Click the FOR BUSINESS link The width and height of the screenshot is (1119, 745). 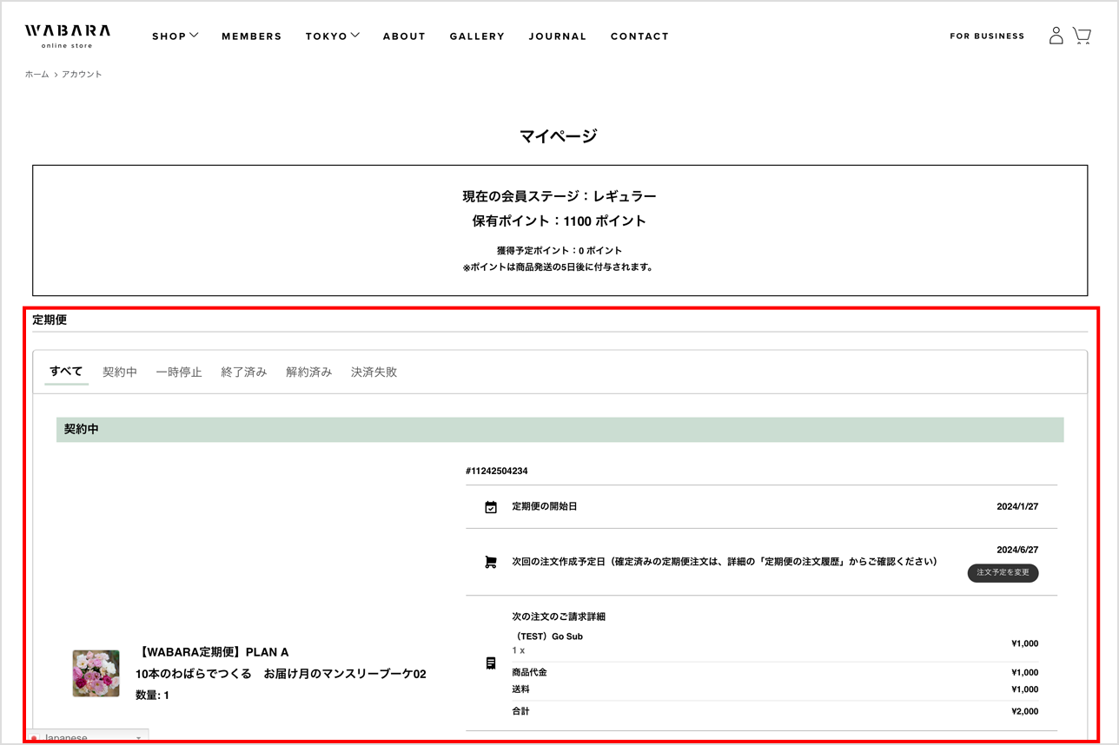click(x=987, y=36)
